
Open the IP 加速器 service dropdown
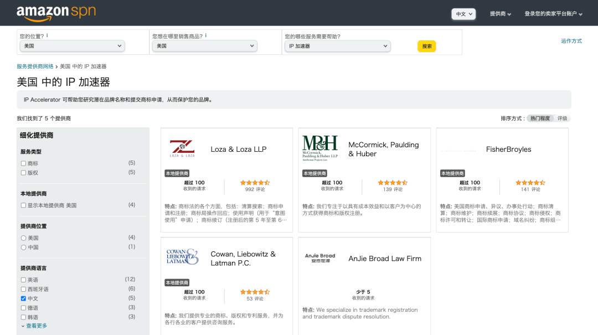[x=338, y=47]
